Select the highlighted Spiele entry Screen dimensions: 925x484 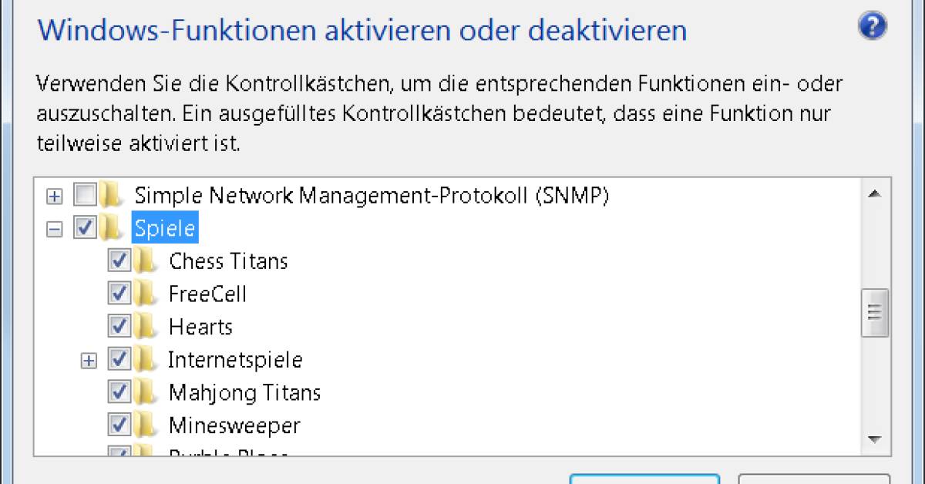pyautogui.click(x=164, y=228)
